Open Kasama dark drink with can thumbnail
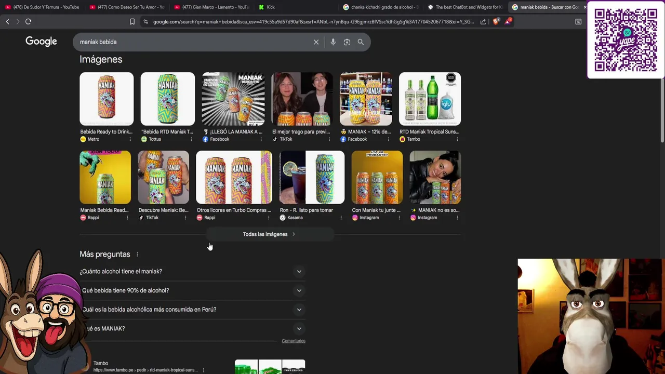Viewport: 665px width, 374px height. (x=312, y=178)
